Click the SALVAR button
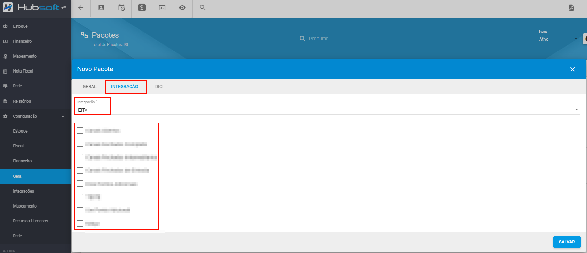Screen dimensions: 587x253 coord(567,242)
